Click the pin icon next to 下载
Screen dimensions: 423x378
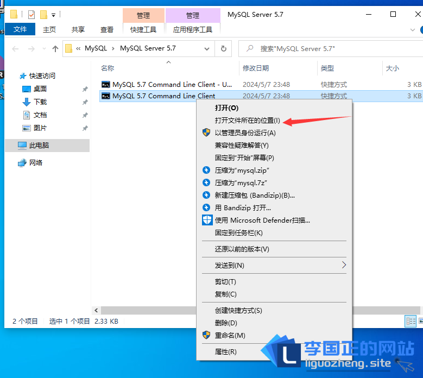coord(85,102)
